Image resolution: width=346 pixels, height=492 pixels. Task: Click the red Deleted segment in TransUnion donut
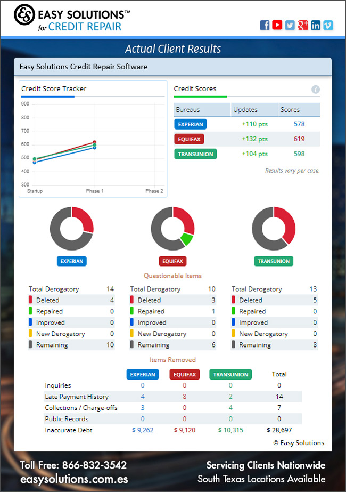click(287, 224)
